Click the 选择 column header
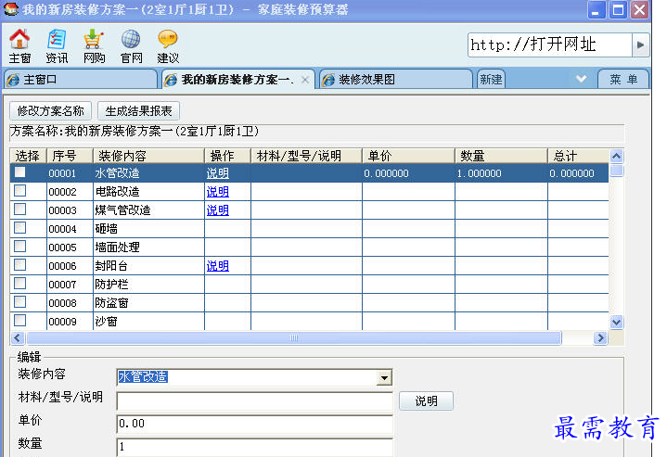 28,156
